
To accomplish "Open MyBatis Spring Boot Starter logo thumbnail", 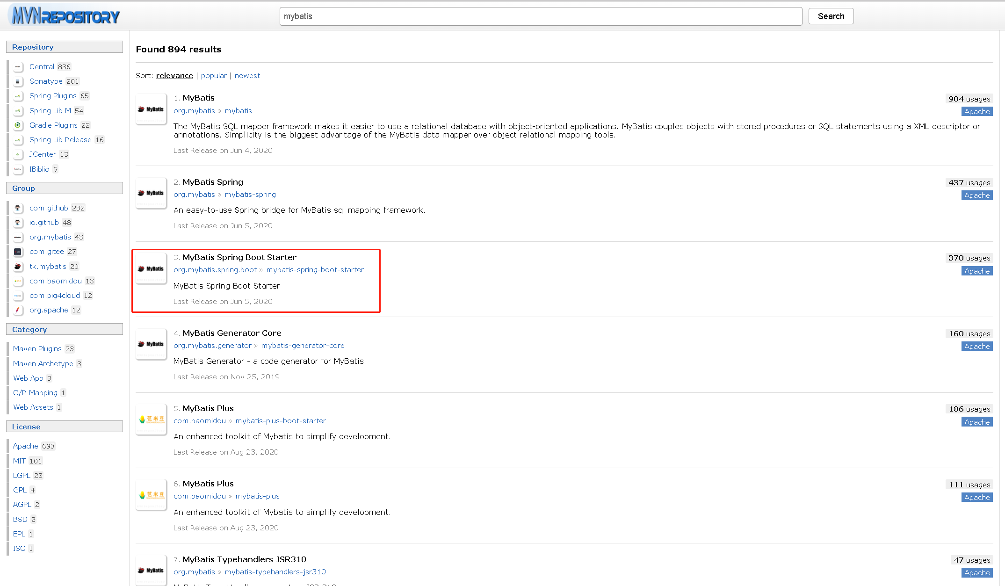I will click(x=151, y=268).
